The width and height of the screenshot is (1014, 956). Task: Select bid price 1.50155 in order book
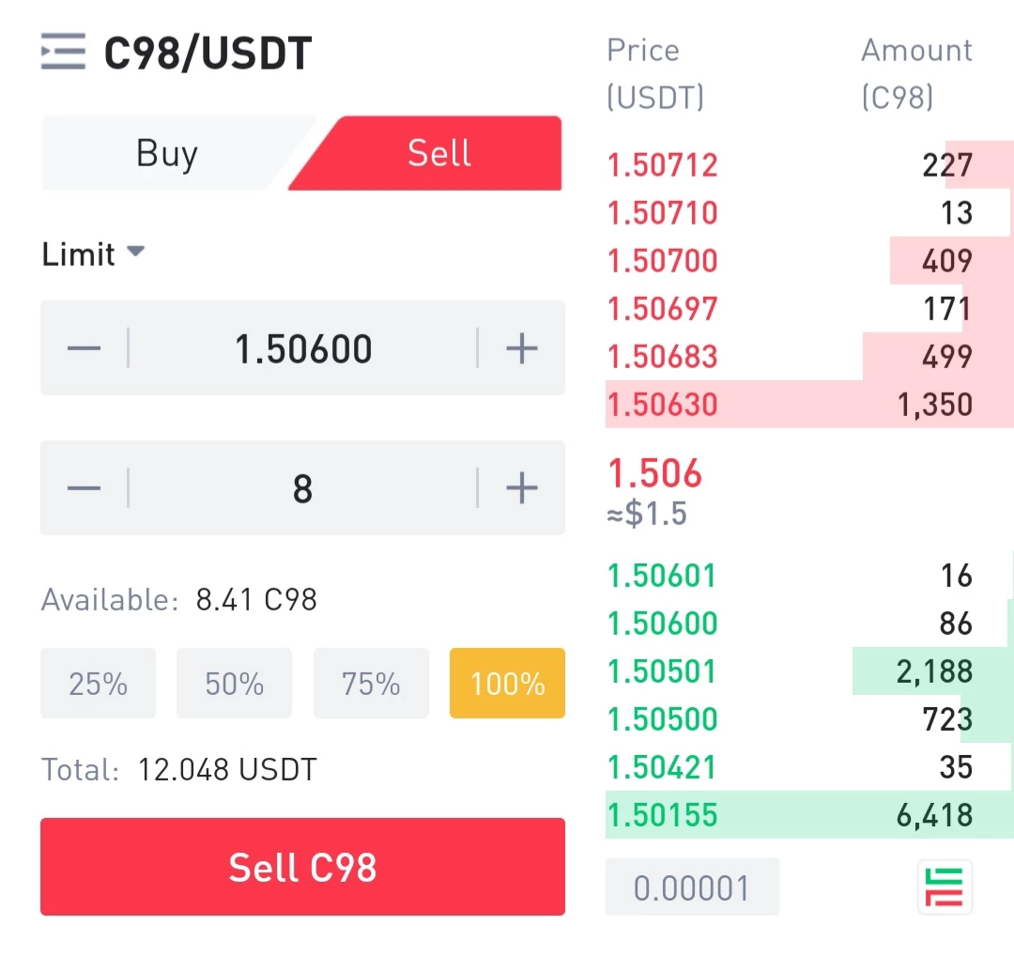[x=662, y=815]
